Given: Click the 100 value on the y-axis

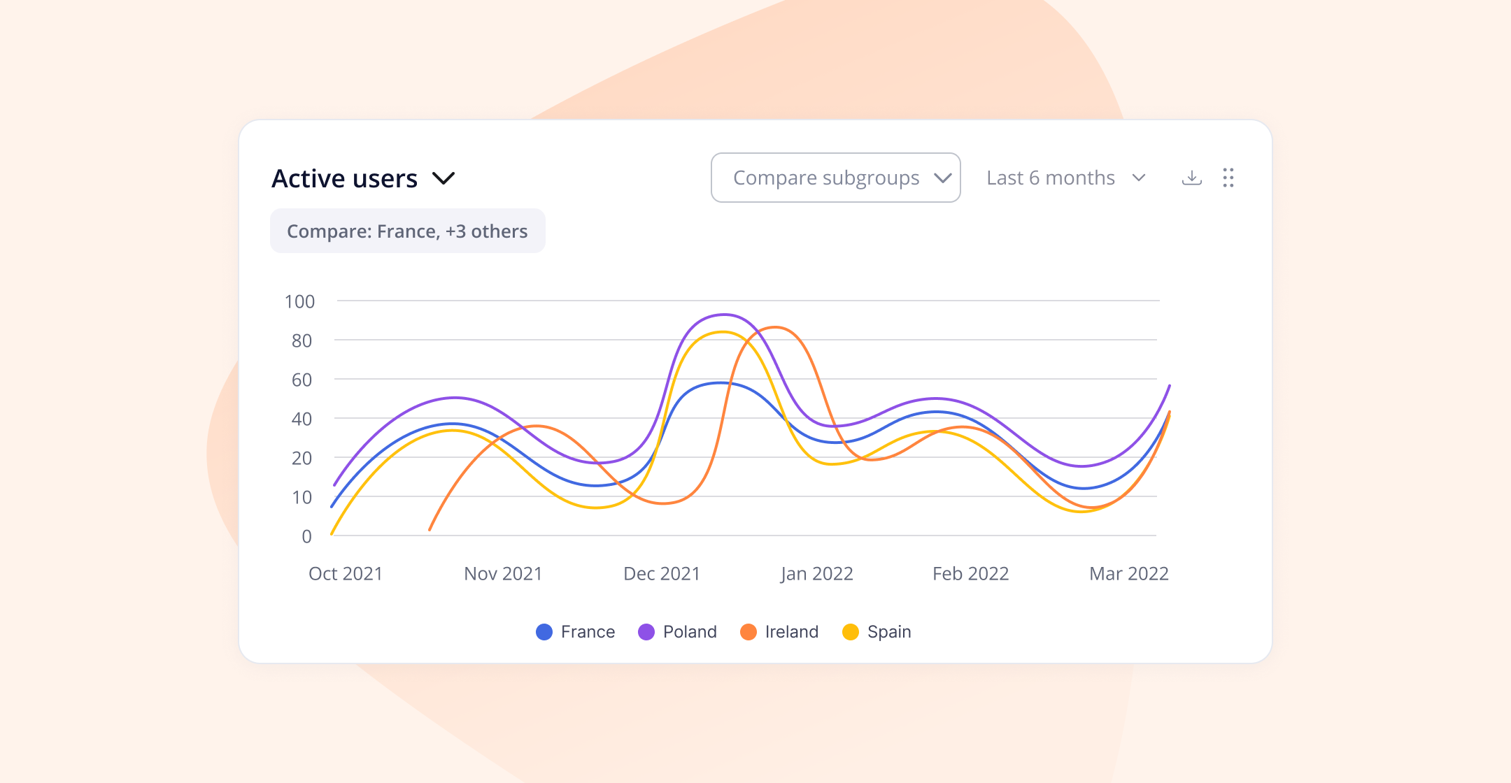Looking at the screenshot, I should click(302, 301).
